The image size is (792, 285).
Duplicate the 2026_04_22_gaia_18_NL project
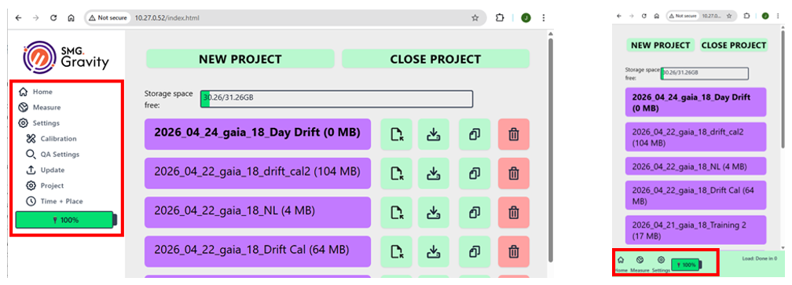[x=475, y=212]
